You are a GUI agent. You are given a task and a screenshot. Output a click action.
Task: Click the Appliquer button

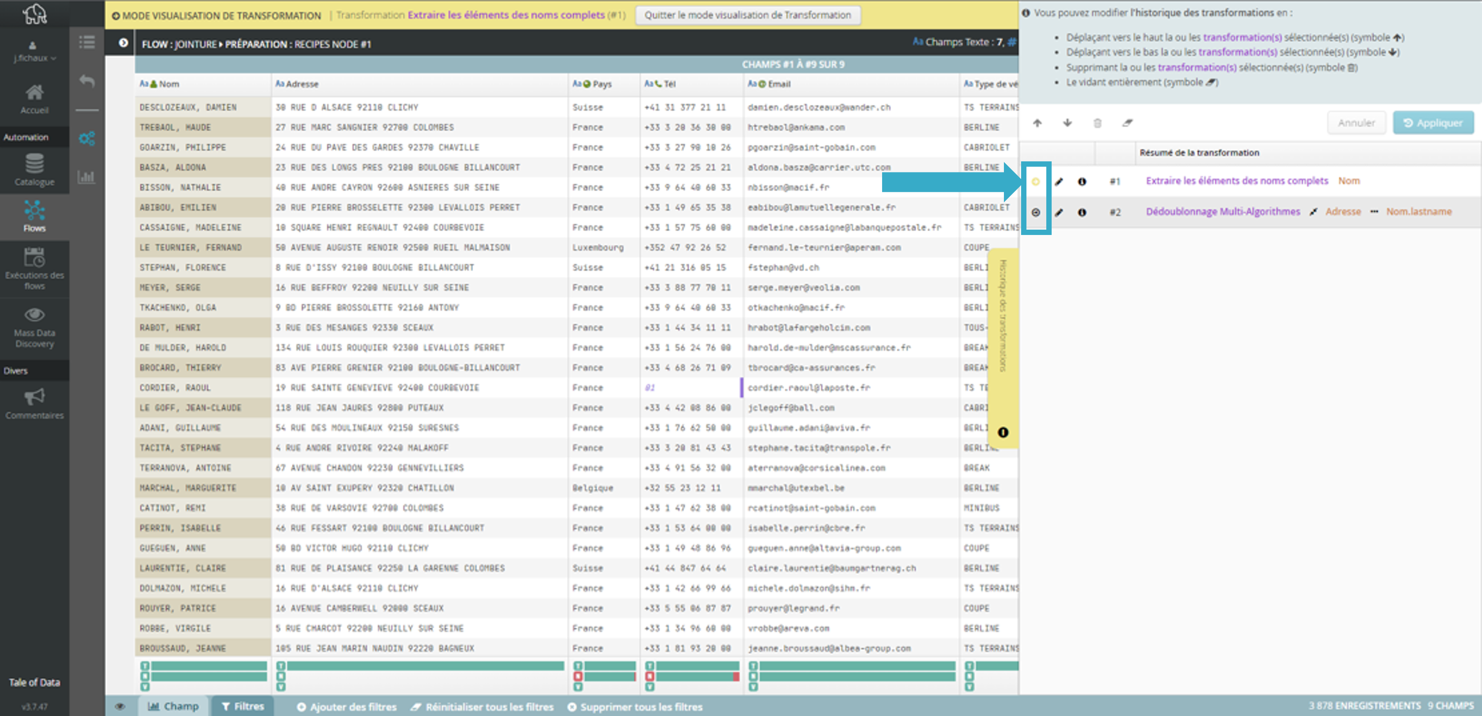coord(1433,123)
